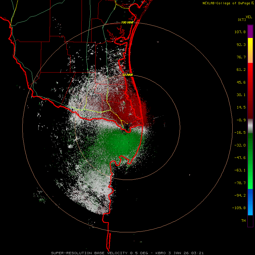Select the 107.8 value on velocity scale

tap(240, 32)
